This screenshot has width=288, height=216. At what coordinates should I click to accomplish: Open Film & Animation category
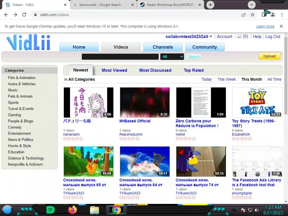(22, 78)
